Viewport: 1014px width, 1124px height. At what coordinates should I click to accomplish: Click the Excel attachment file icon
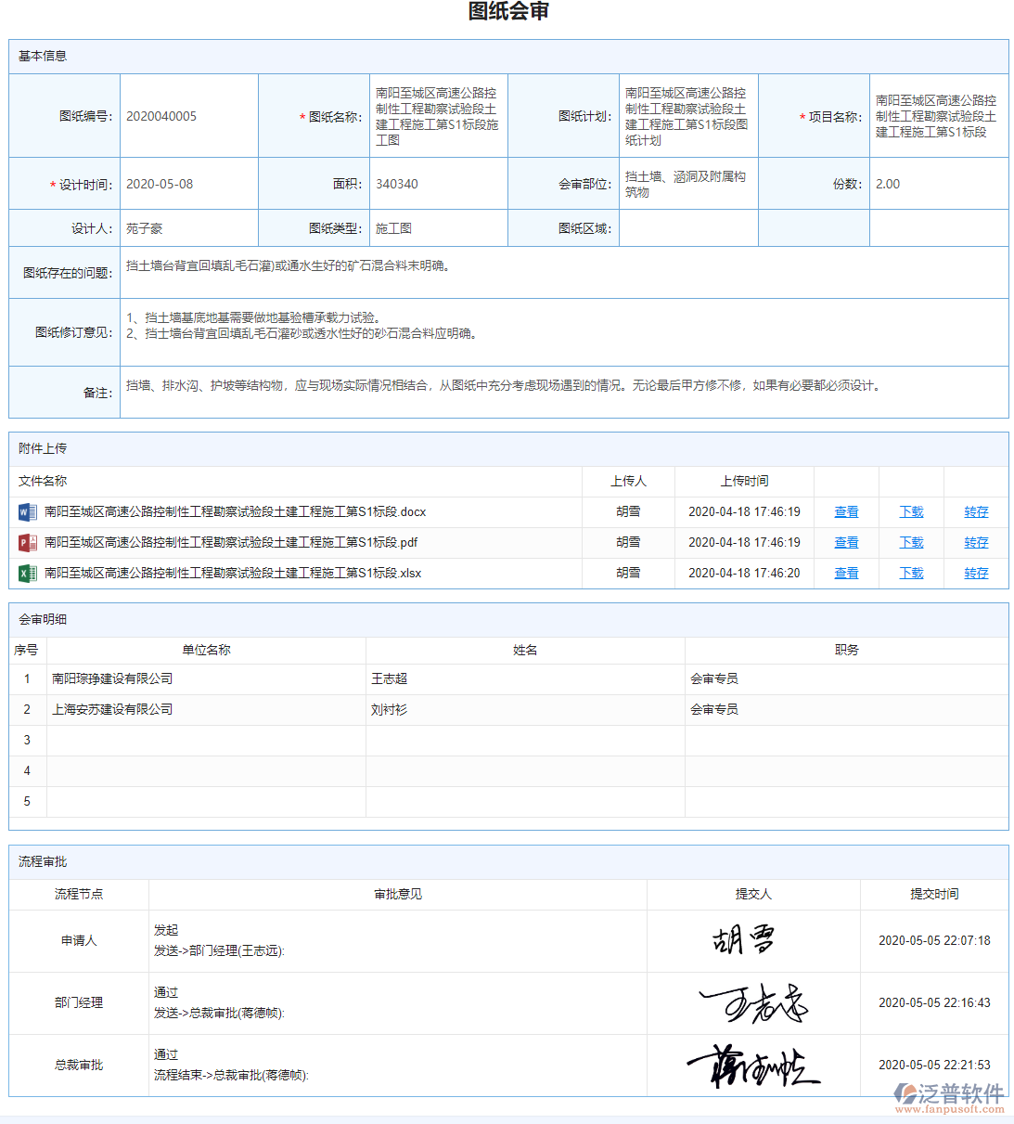pyautogui.click(x=27, y=573)
